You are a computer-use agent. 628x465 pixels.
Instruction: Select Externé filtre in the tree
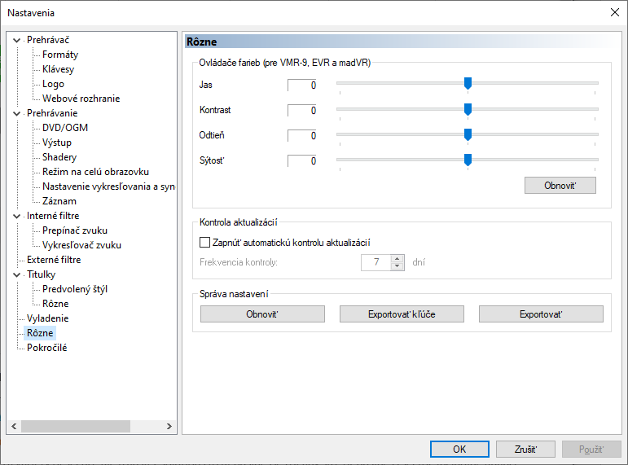coord(54,260)
